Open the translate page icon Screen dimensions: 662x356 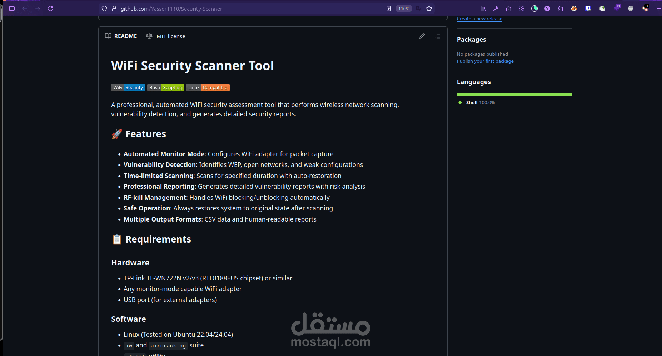point(418,9)
